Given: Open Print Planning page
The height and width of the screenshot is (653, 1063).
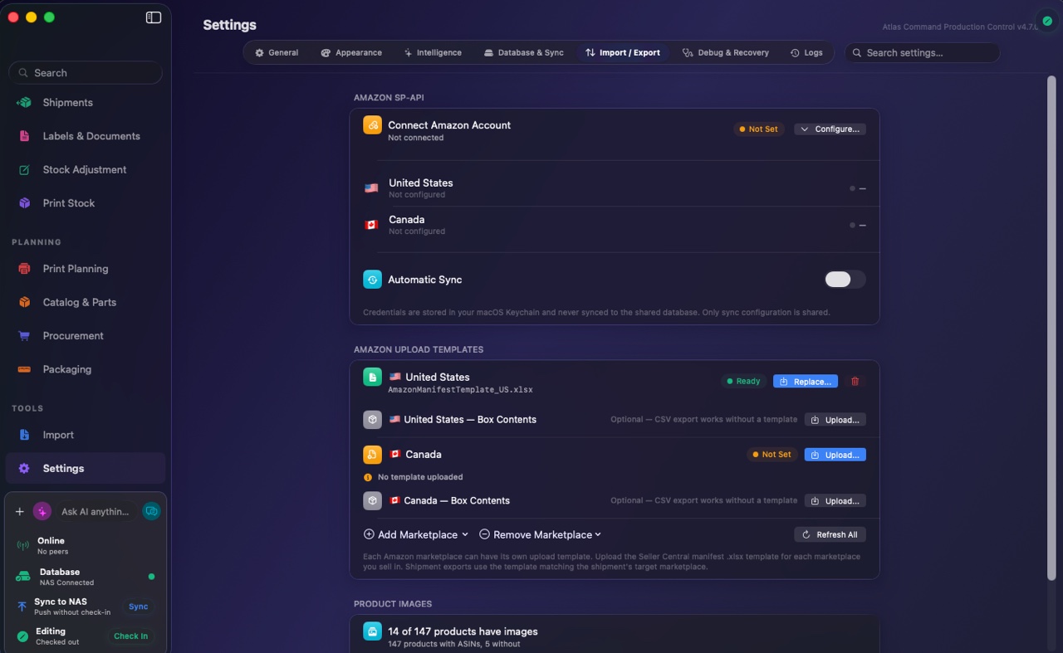Looking at the screenshot, I should click(86, 269).
